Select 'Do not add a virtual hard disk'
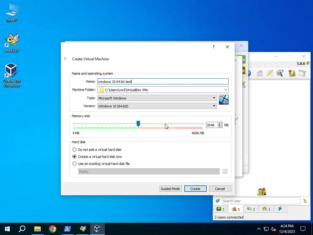The image size is (313, 235). (x=97, y=149)
